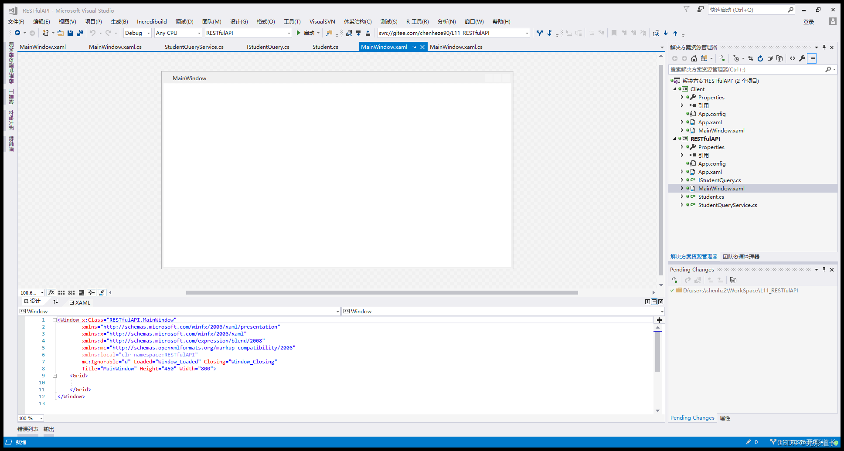Click the notifications filter funnel icon
Viewport: 844px width, 451px height.
click(x=687, y=9)
